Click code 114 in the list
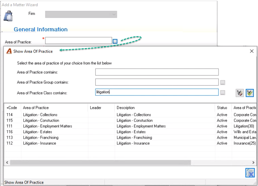This screenshot has height=186, width=258. tap(9, 115)
